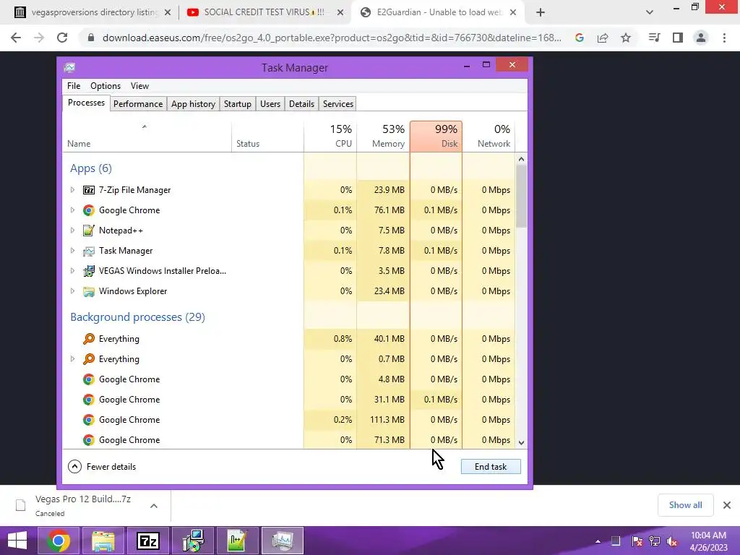
Task: Click first Everything background process icon
Action: [x=89, y=339]
